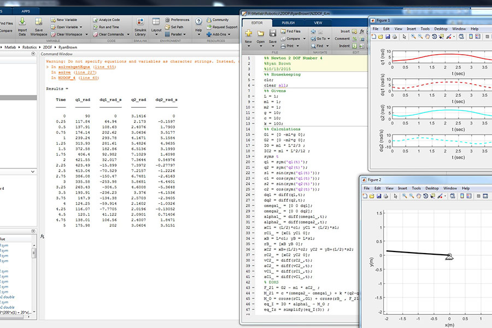Toggle Show Plot Tools in Figure 2
The width and height of the screenshot is (492, 328).
pyautogui.click(x=485, y=196)
